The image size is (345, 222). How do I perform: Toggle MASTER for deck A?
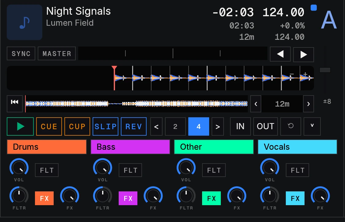click(x=57, y=53)
